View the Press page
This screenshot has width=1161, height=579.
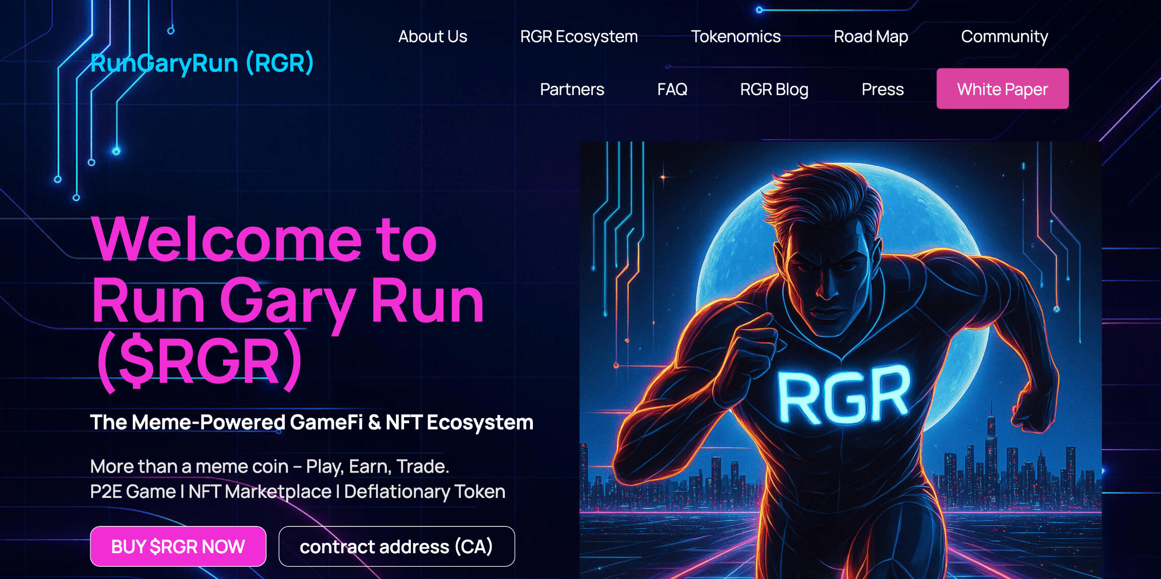(883, 89)
